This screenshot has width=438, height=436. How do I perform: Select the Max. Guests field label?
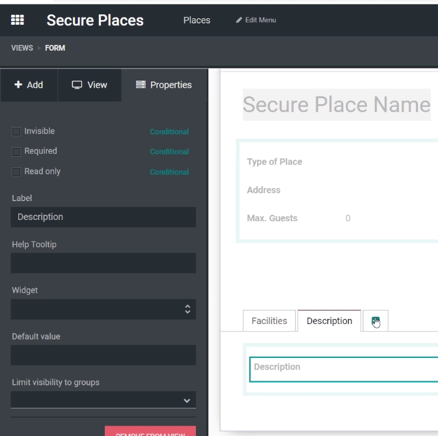pyautogui.click(x=272, y=218)
